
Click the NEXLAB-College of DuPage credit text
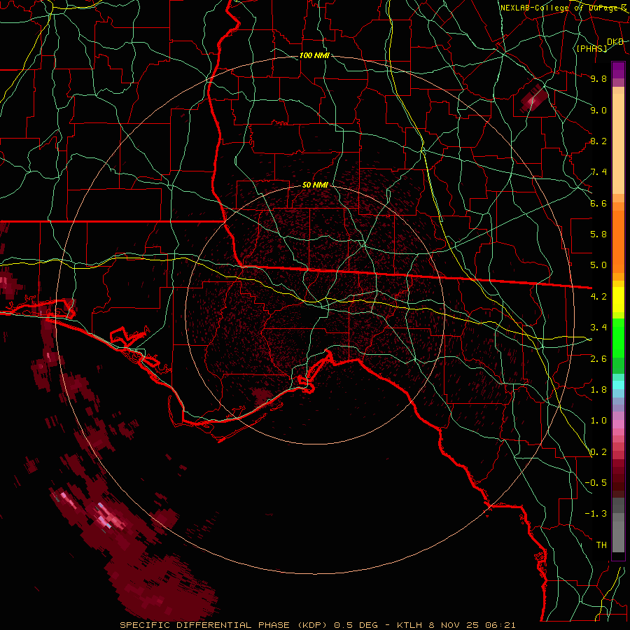click(563, 8)
